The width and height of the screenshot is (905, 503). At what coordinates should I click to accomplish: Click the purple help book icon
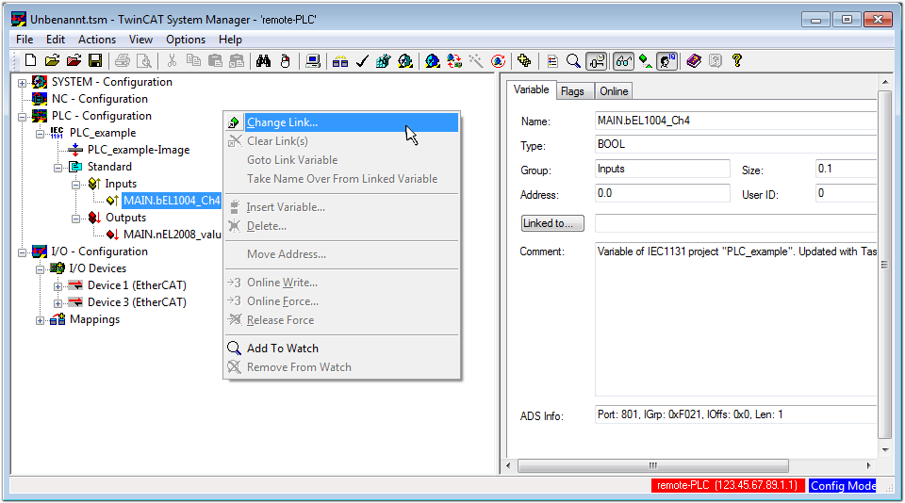[x=694, y=61]
